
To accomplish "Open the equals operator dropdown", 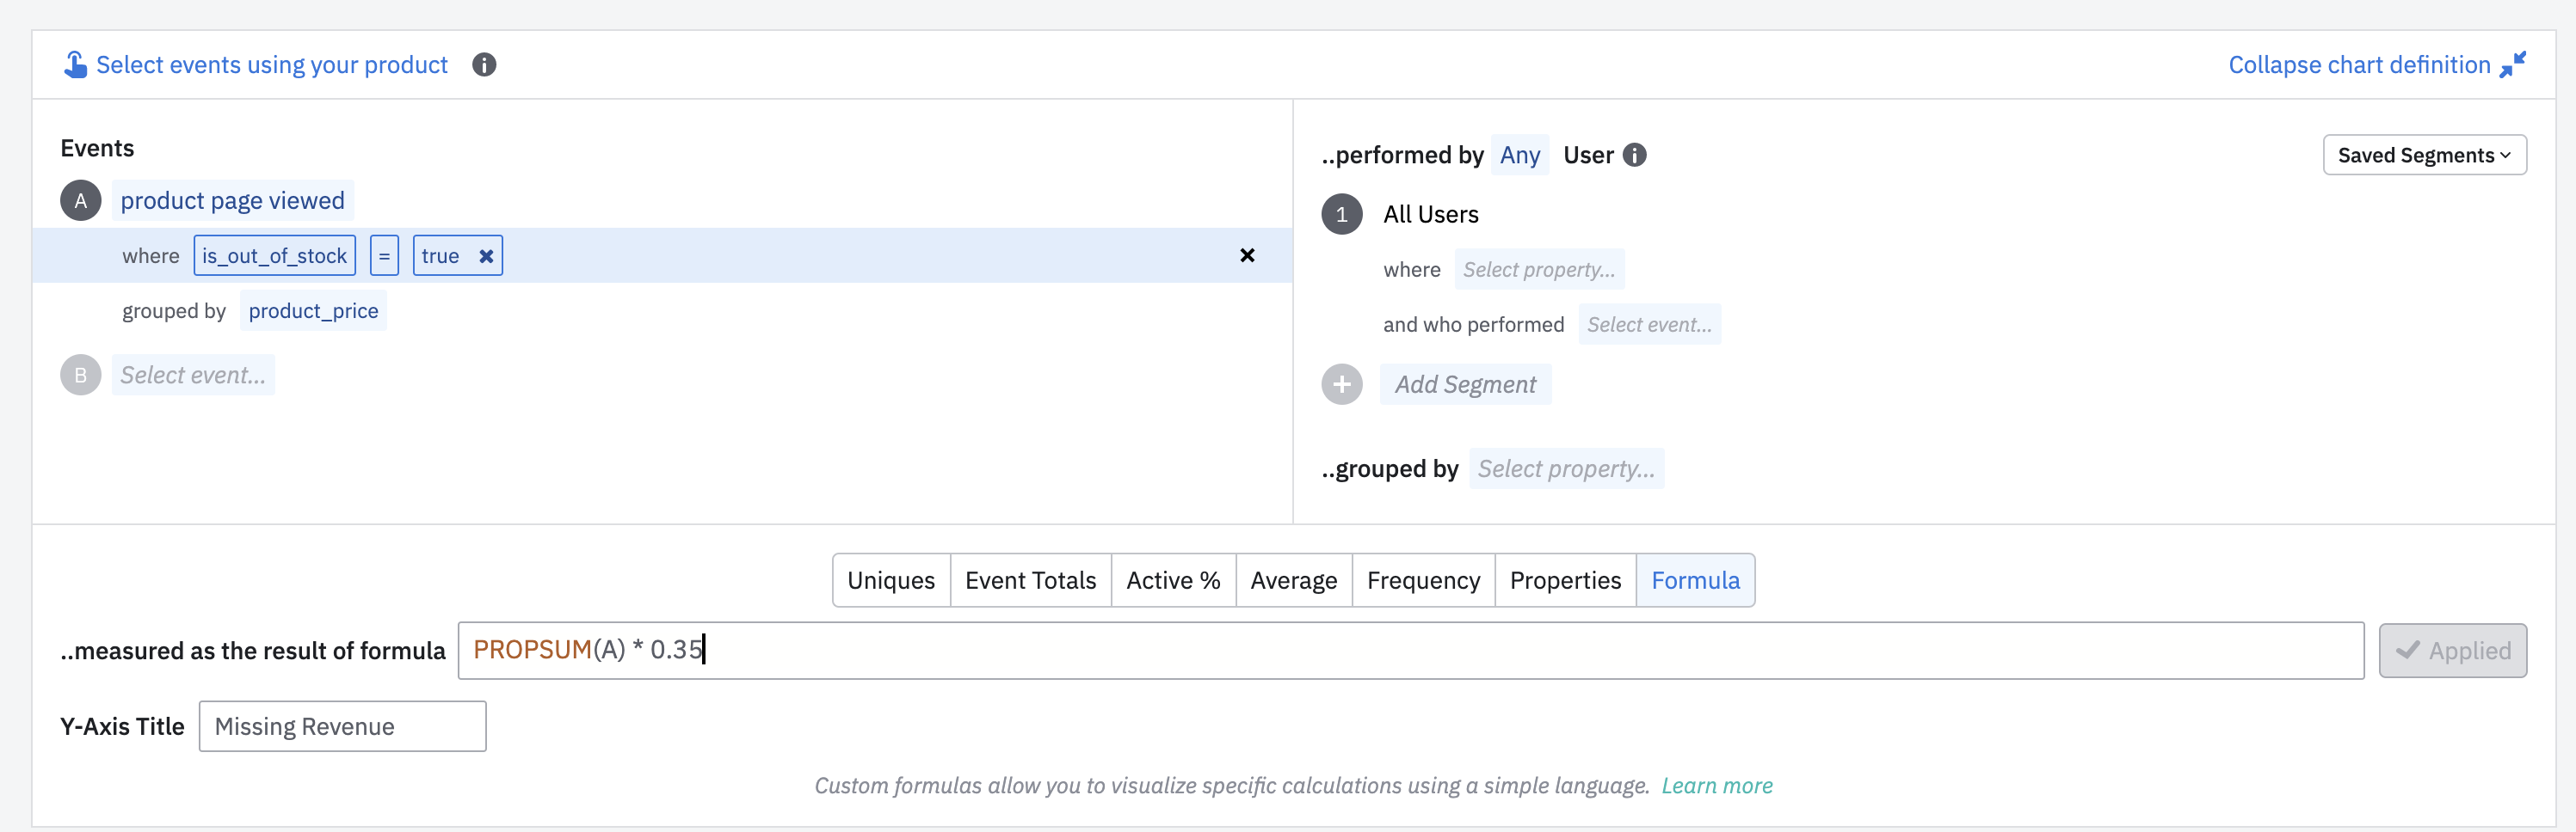I will click(384, 255).
